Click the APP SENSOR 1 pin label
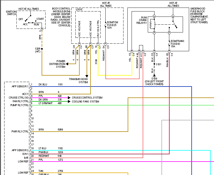This screenshot has width=214, height=175. click(x=20, y=86)
